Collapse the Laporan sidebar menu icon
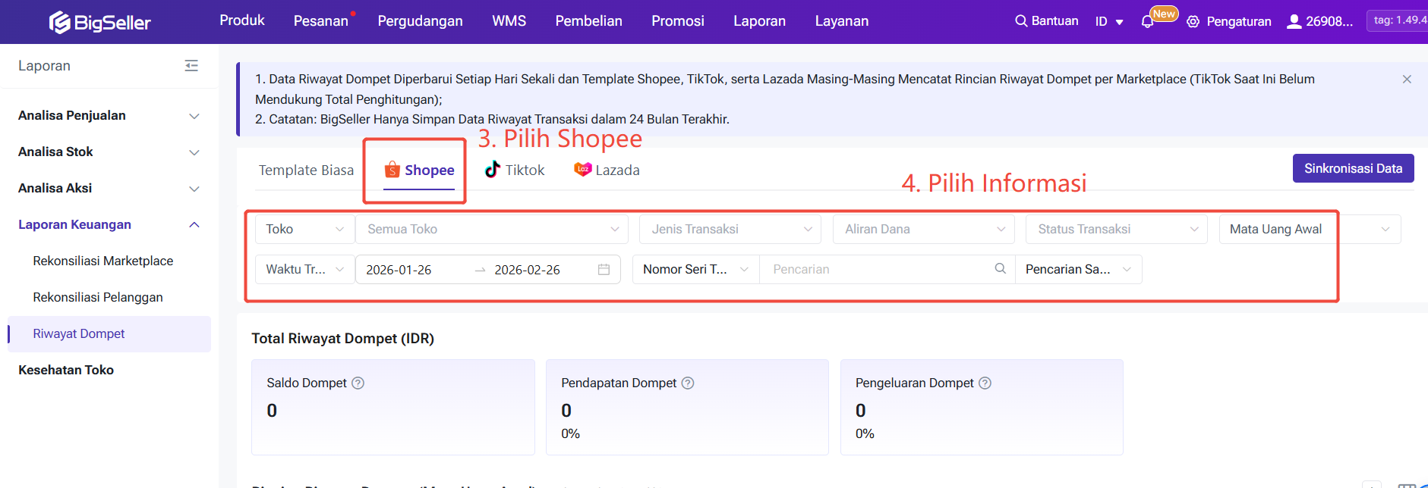The width and height of the screenshot is (1428, 488). (191, 66)
